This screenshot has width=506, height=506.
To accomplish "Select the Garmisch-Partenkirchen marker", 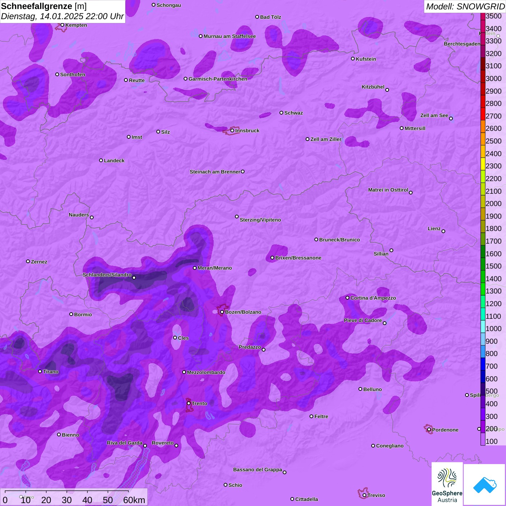I will [x=185, y=79].
